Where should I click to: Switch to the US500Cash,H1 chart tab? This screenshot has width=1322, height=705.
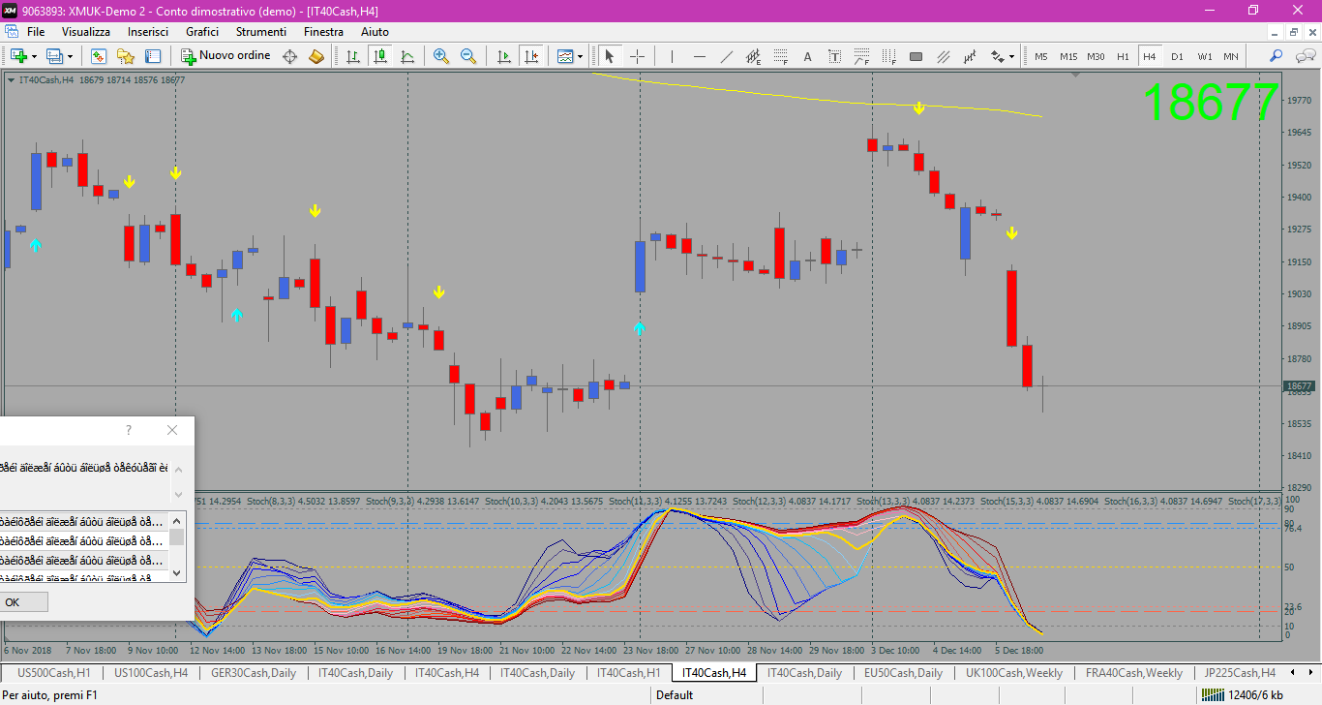coord(53,673)
